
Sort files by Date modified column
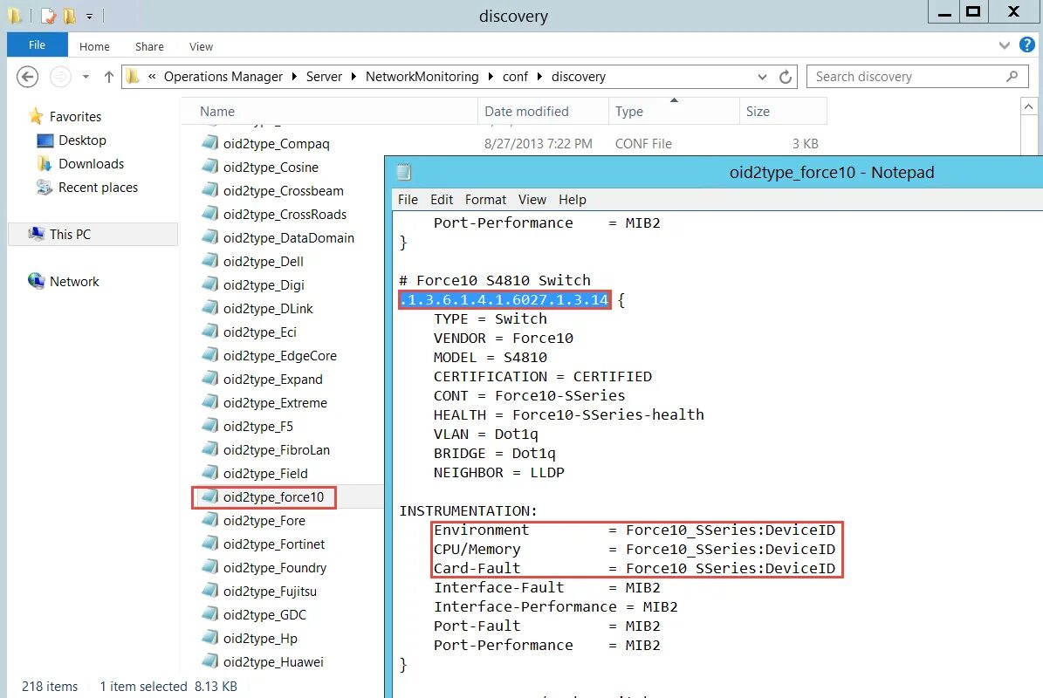coord(543,112)
